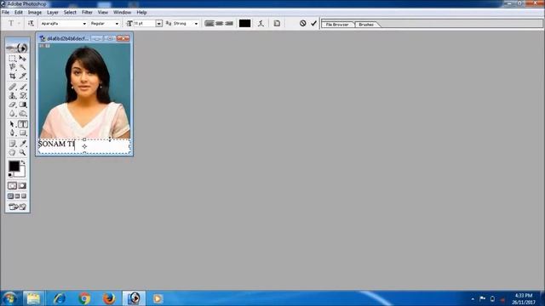
Task: Select the Dodge tool
Action: coord(23,113)
